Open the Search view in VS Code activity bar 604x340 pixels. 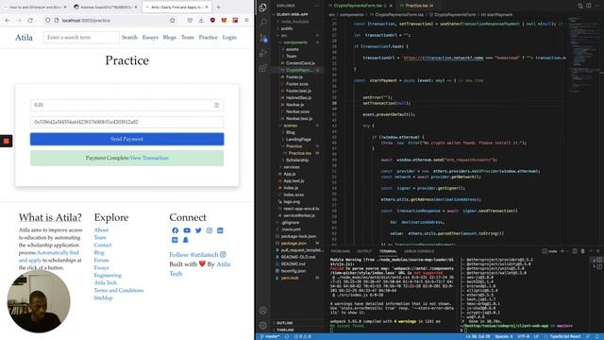click(x=263, y=23)
